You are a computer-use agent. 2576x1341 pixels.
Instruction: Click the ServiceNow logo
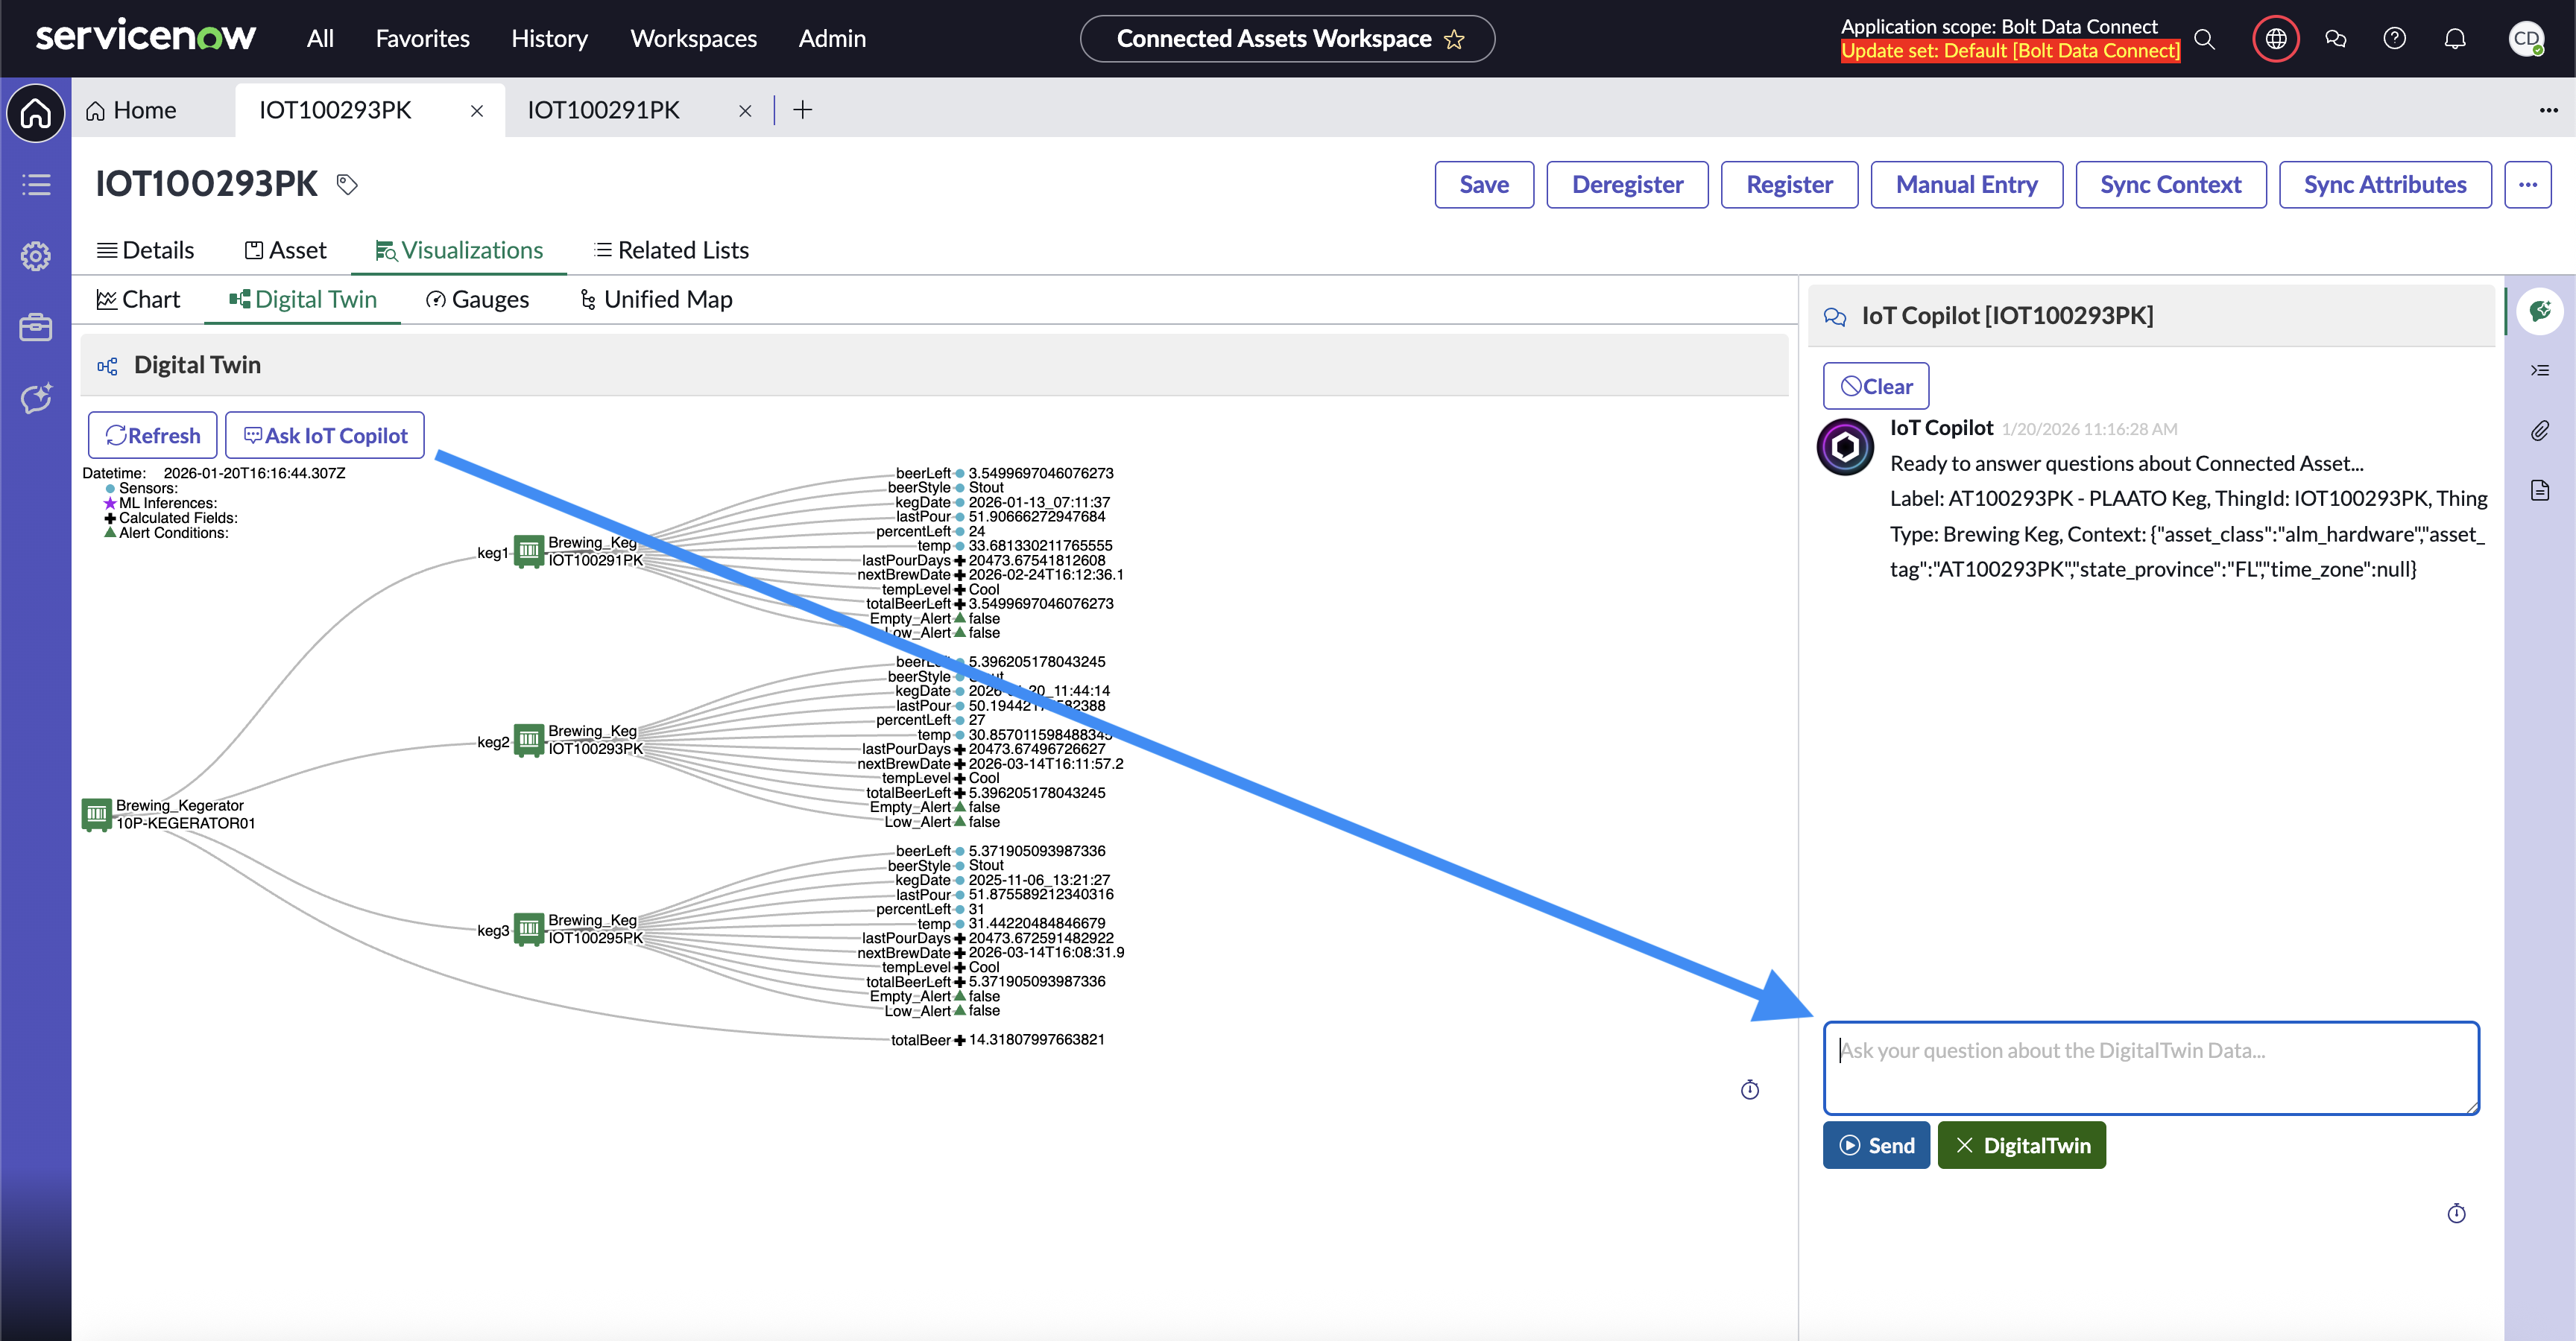click(146, 37)
